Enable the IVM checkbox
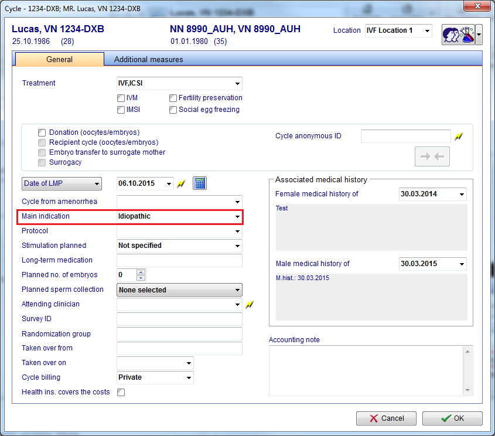The width and height of the screenshot is (495, 436). click(121, 98)
